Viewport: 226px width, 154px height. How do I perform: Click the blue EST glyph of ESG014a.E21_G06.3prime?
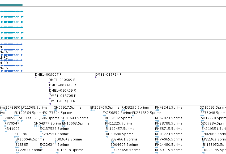tap(20, 121)
